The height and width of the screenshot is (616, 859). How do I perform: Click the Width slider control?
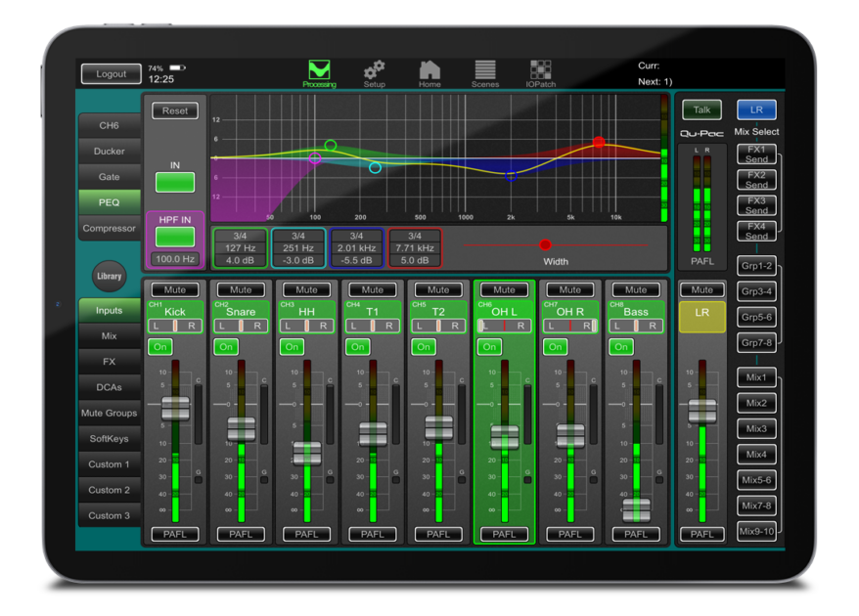(x=545, y=245)
